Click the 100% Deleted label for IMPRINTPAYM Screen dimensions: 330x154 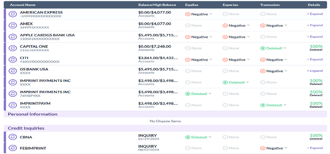(x=316, y=105)
